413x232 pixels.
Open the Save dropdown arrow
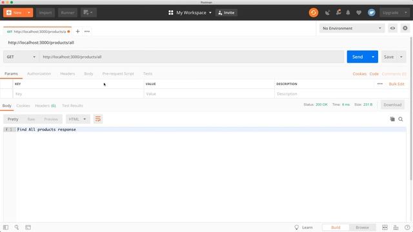[401, 57]
